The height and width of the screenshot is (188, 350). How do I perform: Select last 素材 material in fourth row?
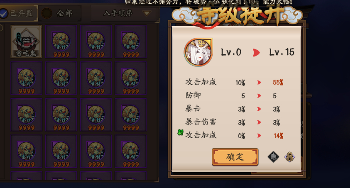click(x=131, y=151)
